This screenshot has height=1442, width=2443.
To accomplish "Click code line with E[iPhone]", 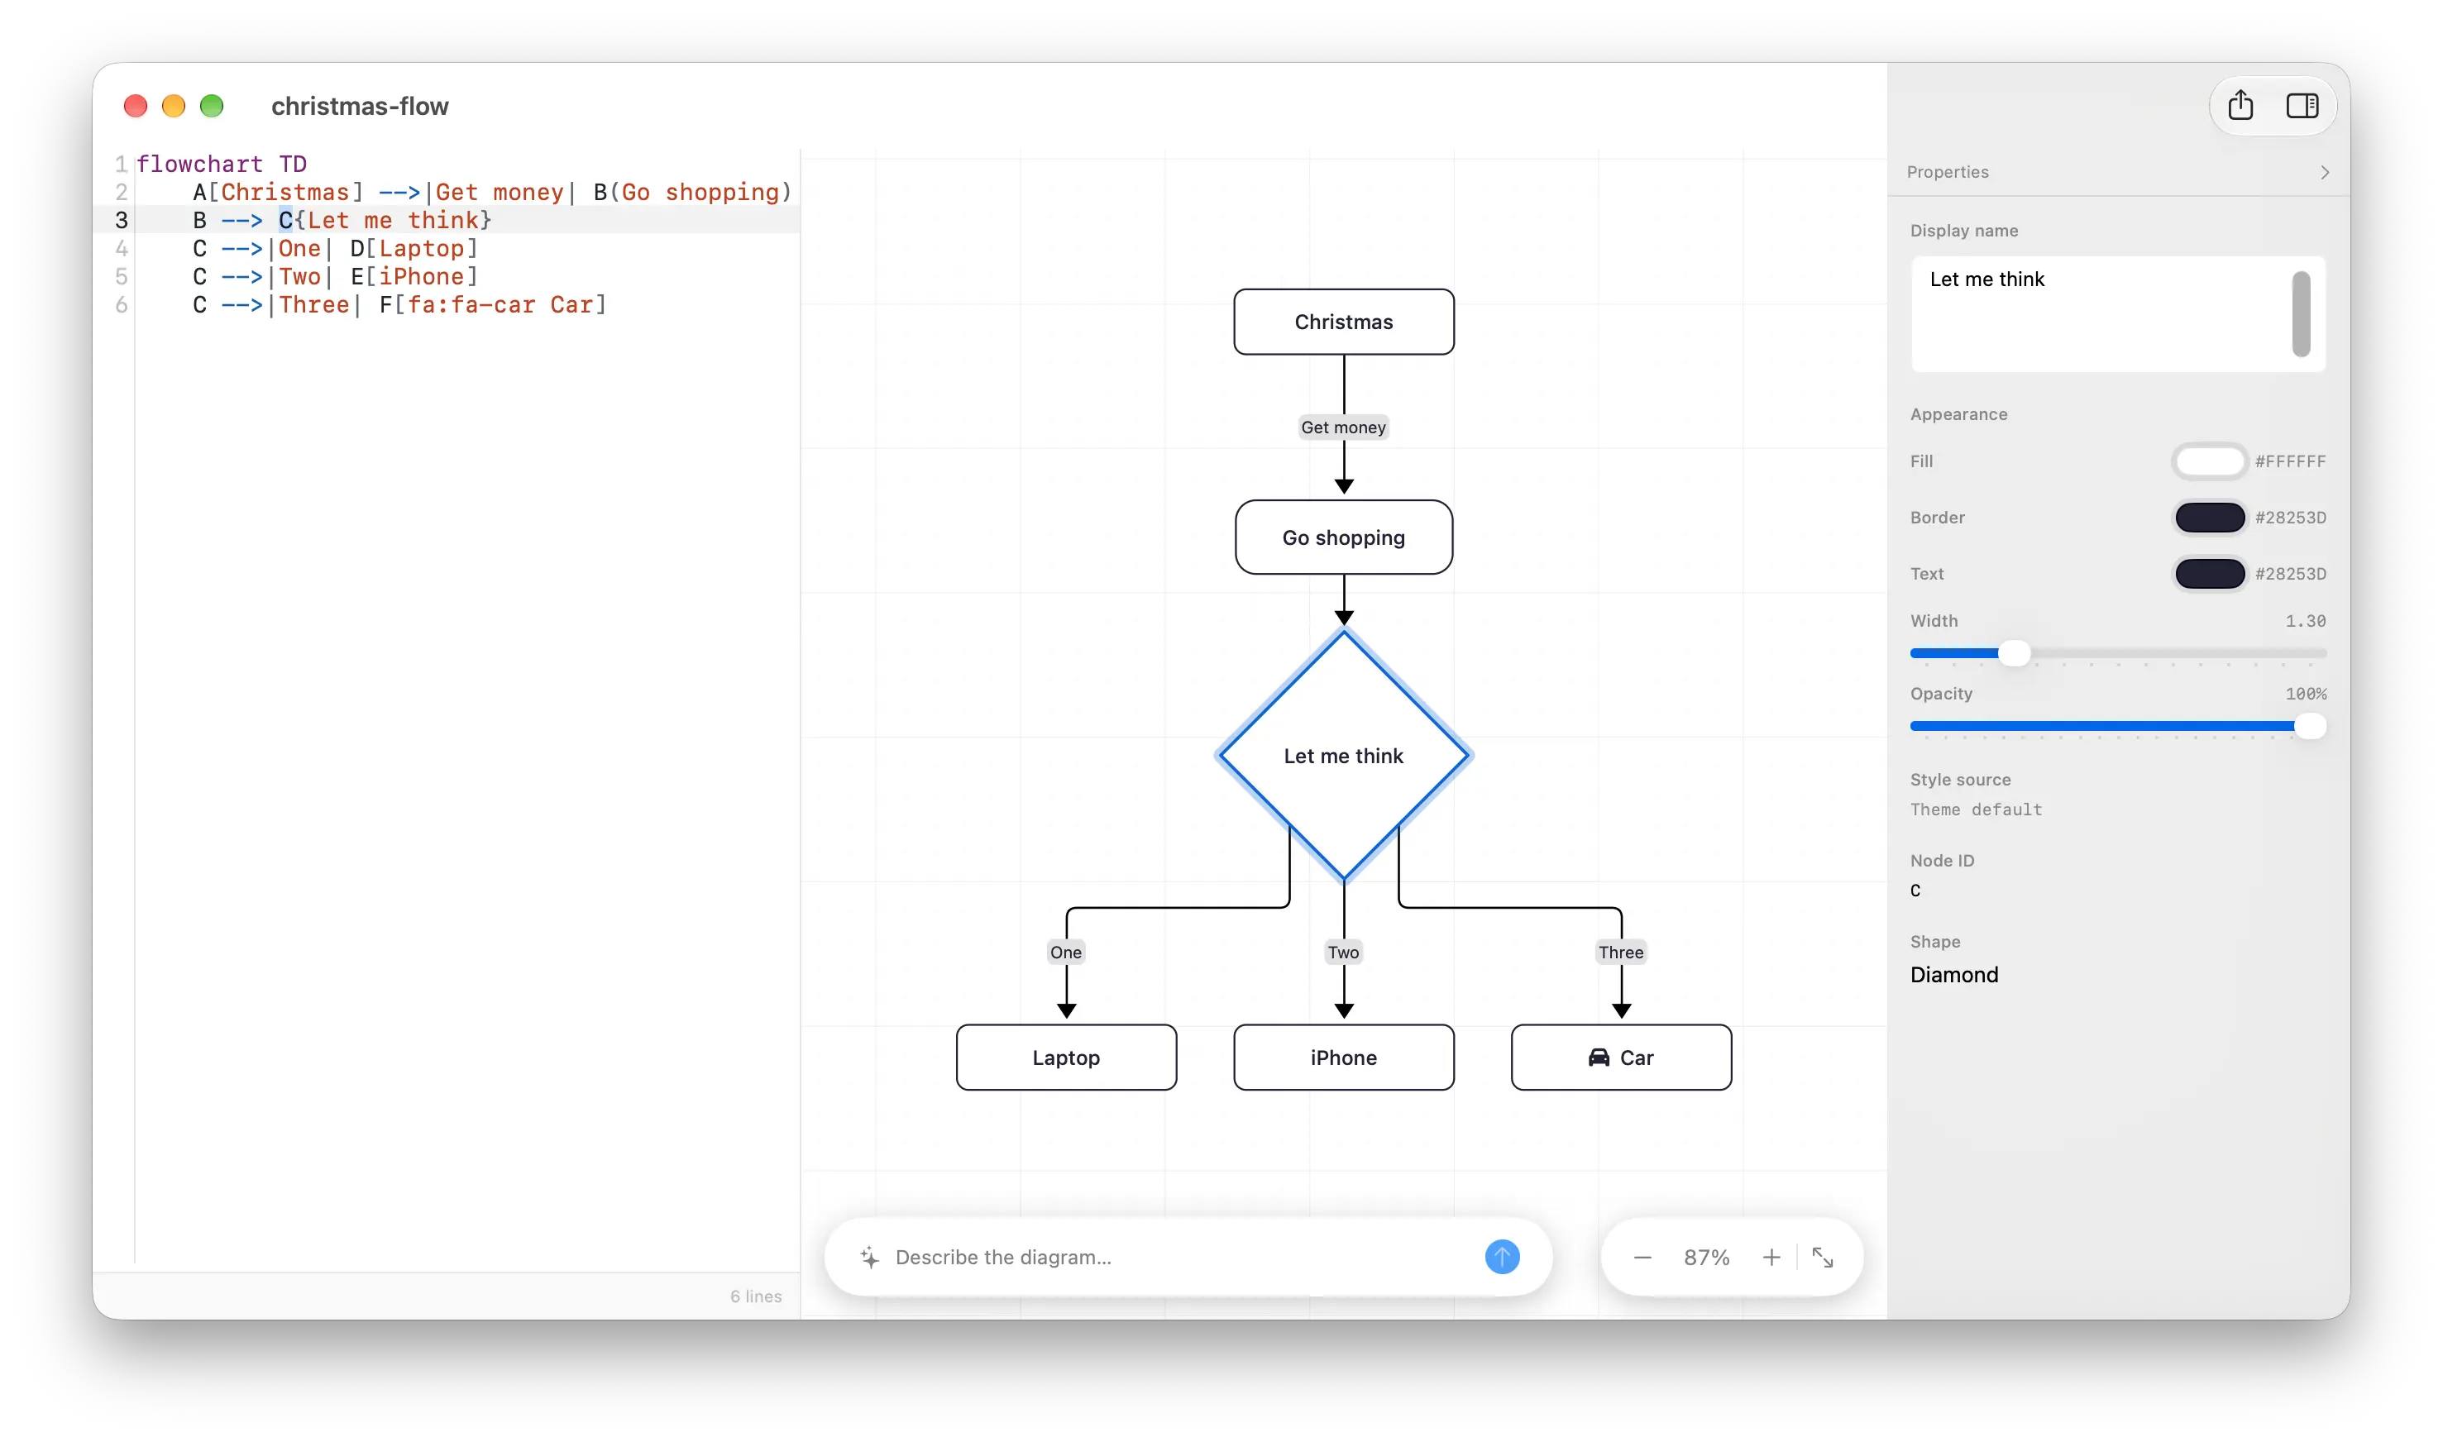I will point(335,276).
